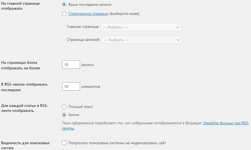The width and height of the screenshot is (251, 150).
Task: Select the "Анонс" radio button
Action: pos(64,115)
